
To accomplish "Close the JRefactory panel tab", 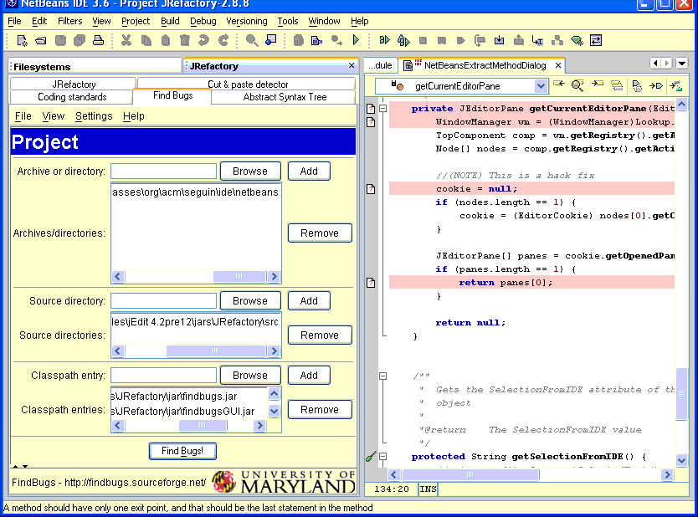I will (x=352, y=65).
